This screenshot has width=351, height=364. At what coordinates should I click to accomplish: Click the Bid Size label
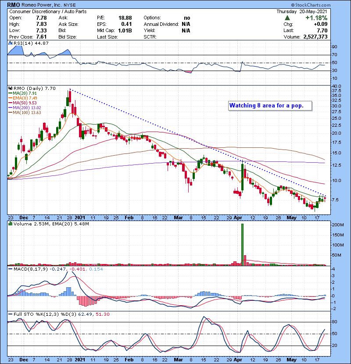point(68,37)
